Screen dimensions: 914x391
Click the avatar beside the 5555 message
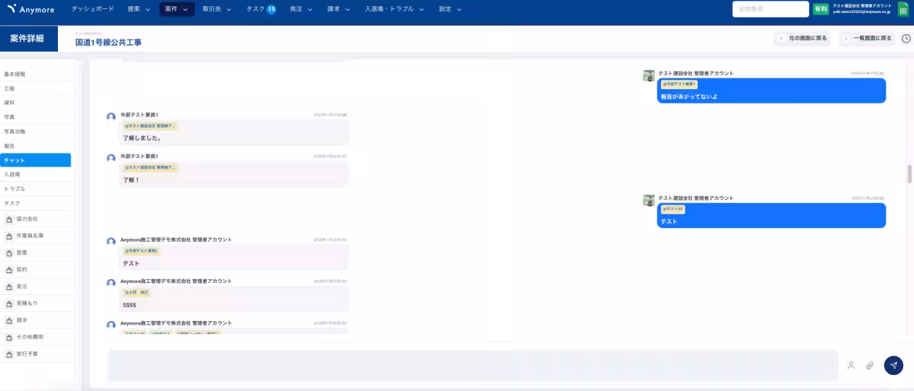tap(111, 283)
